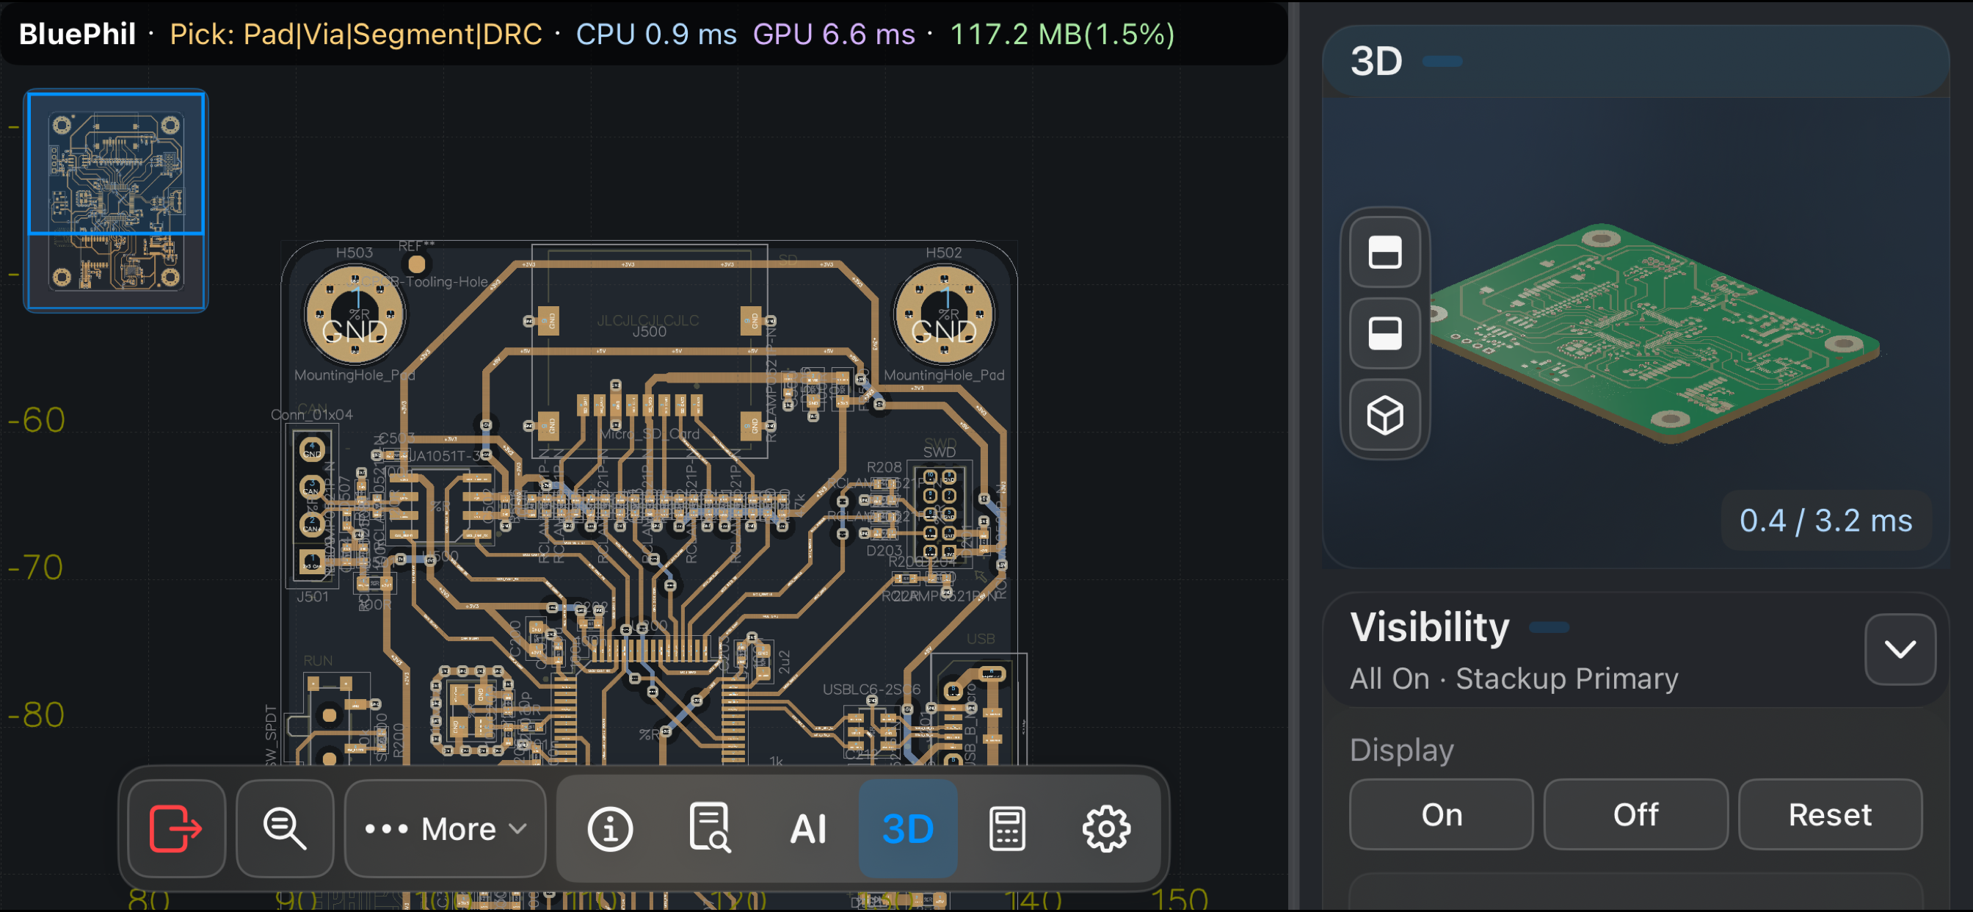
Task: Open the calculator tool icon
Action: [1007, 828]
